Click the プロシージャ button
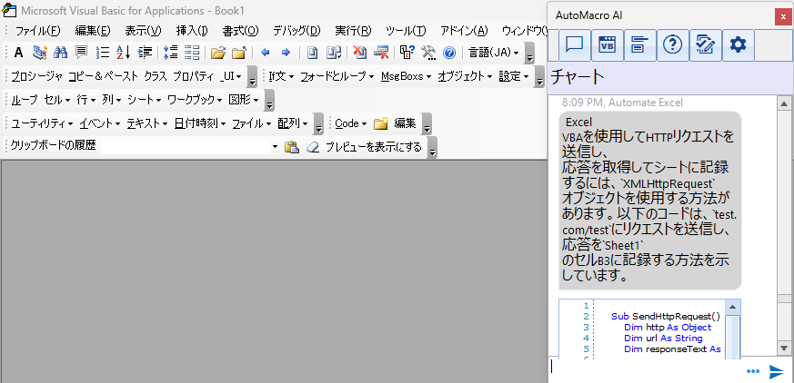Viewport: 794px width, 383px height. coord(37,76)
